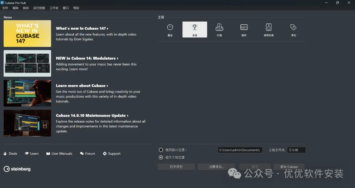Click the 打开其它 button
355x188 pixels.
(x=176, y=167)
